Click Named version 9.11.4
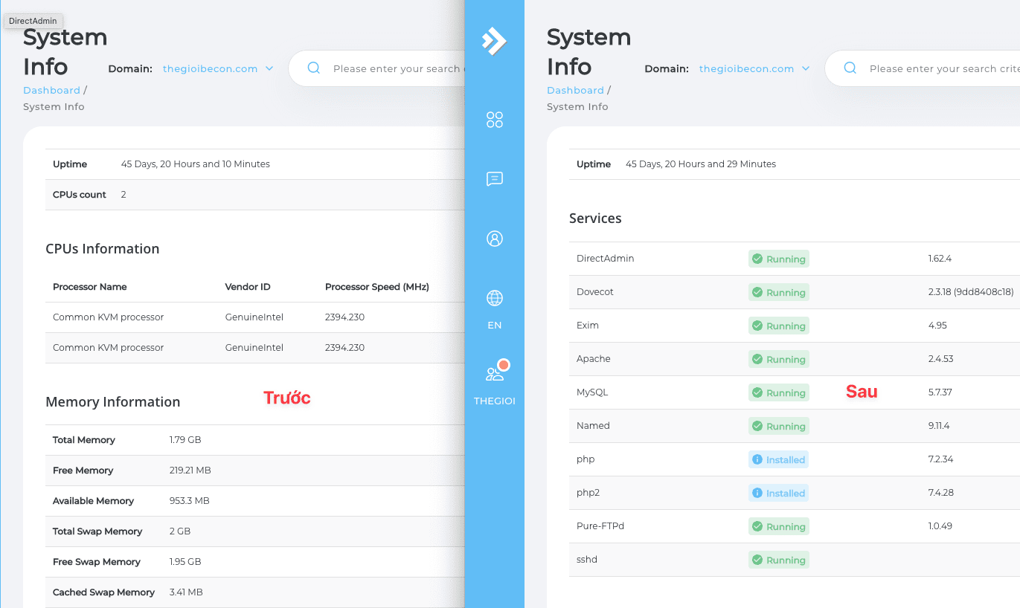The height and width of the screenshot is (608, 1020). 939,426
